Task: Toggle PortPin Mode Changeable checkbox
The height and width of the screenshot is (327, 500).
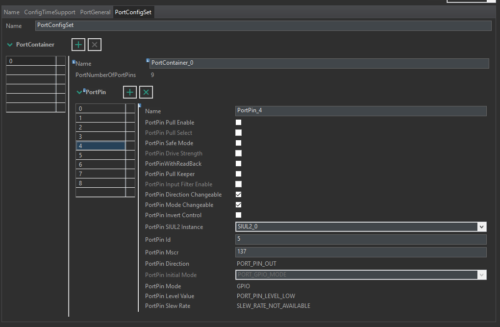Action: point(239,205)
